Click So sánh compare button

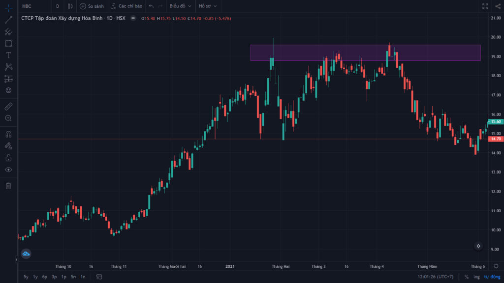click(x=92, y=6)
